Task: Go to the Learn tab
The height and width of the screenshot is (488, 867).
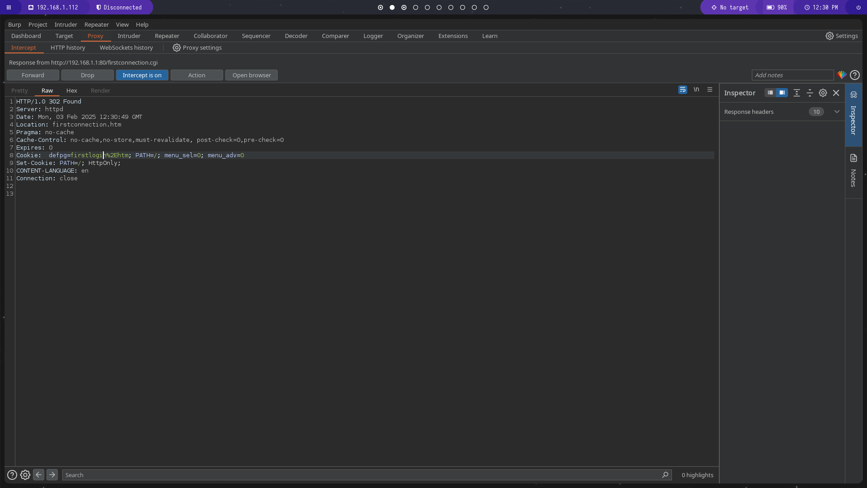Action: 489,36
